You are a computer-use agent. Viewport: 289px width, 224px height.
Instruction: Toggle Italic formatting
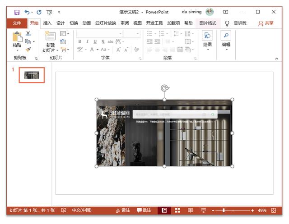[87, 41]
